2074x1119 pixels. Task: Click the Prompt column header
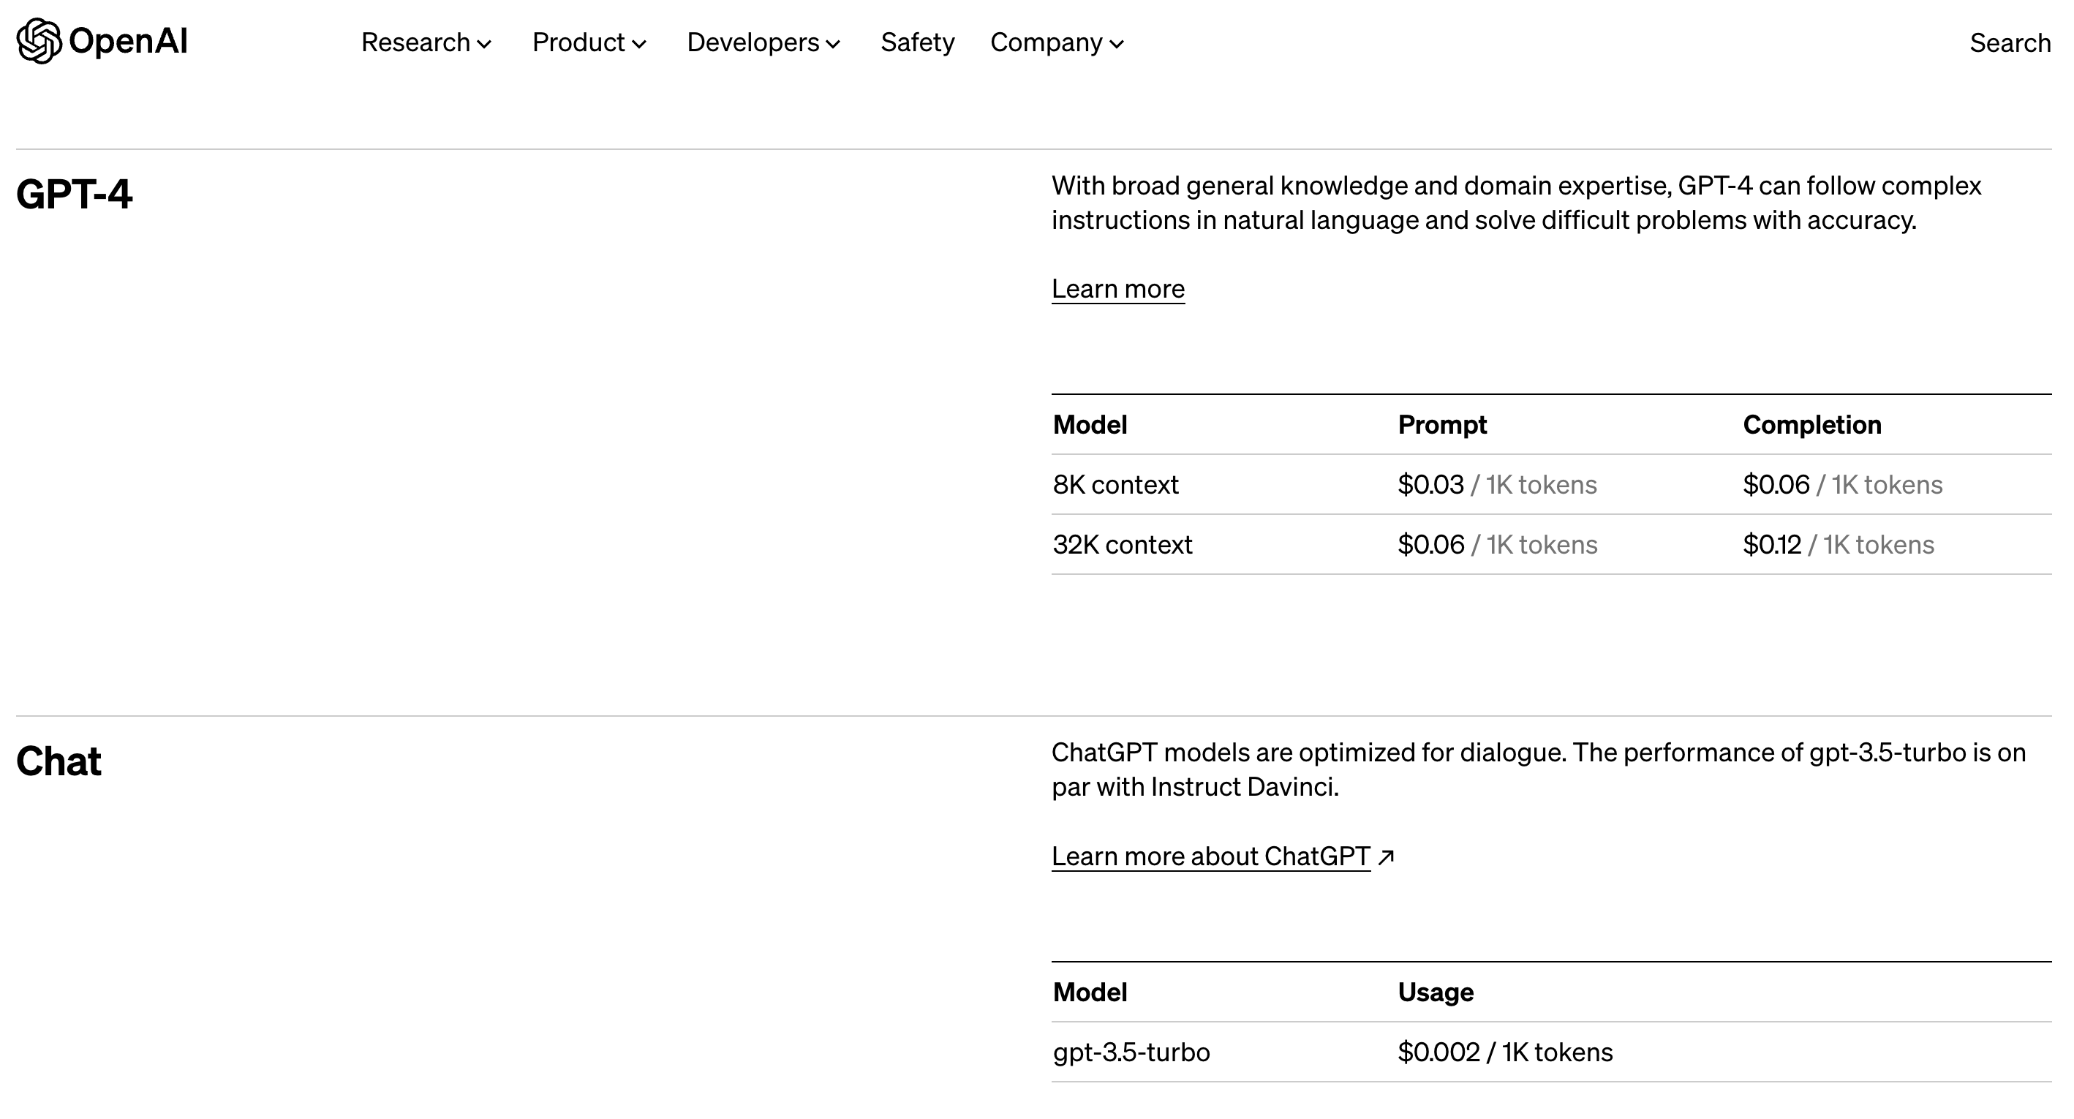pos(1442,425)
